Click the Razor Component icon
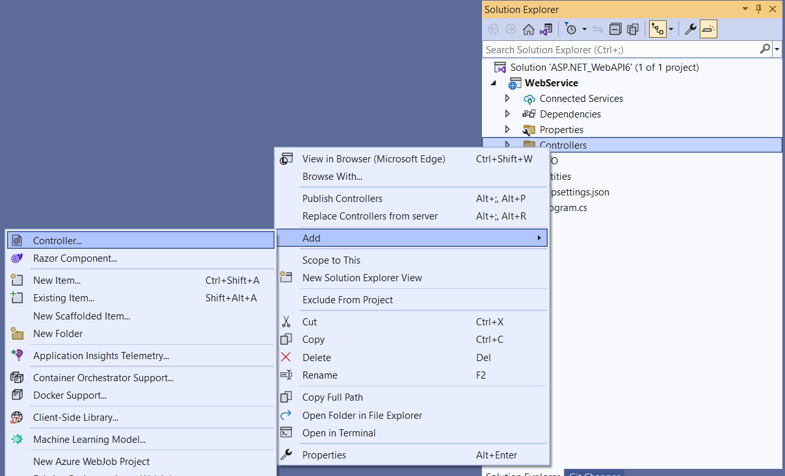This screenshot has width=785, height=476. [17, 258]
